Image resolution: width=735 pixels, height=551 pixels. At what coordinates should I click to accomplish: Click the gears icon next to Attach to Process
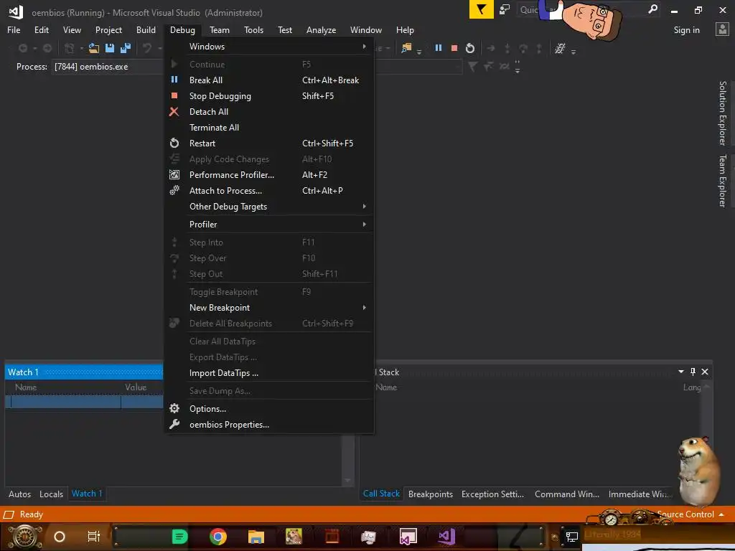click(174, 190)
